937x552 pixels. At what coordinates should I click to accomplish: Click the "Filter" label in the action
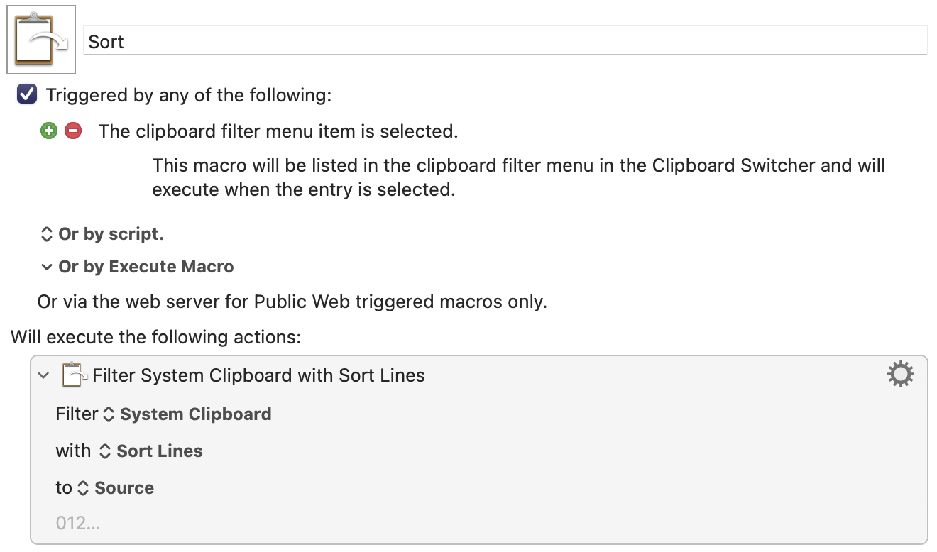click(x=77, y=414)
